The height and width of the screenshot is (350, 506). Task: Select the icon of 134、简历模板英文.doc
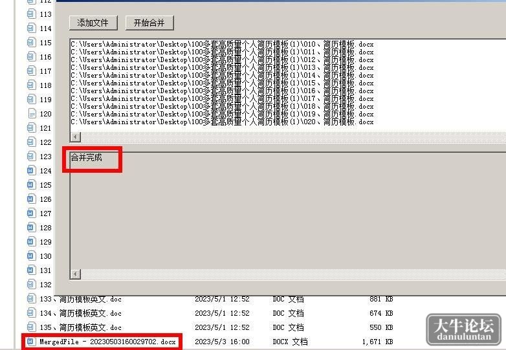[x=31, y=313]
